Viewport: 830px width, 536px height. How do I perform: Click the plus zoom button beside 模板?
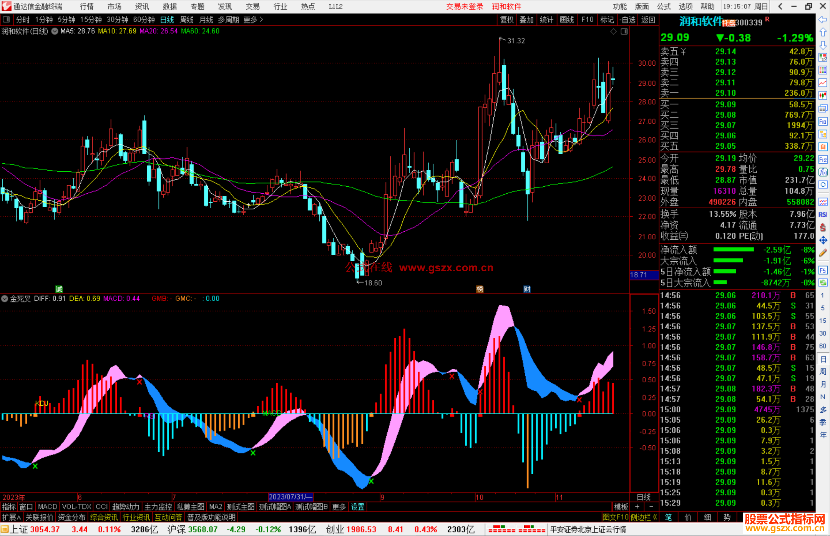click(x=637, y=507)
